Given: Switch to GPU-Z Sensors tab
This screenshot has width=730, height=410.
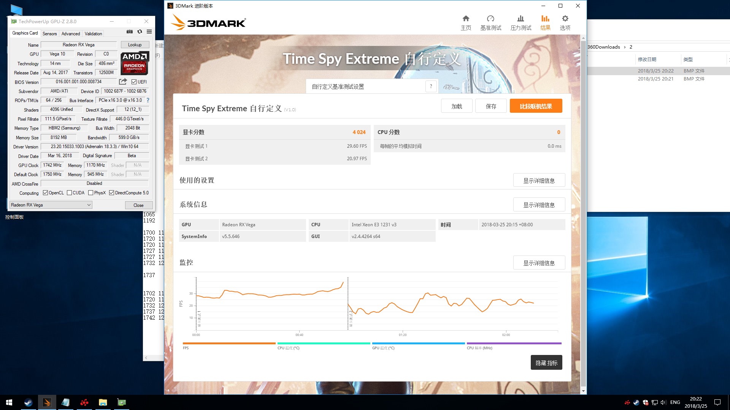Looking at the screenshot, I should (x=49, y=34).
